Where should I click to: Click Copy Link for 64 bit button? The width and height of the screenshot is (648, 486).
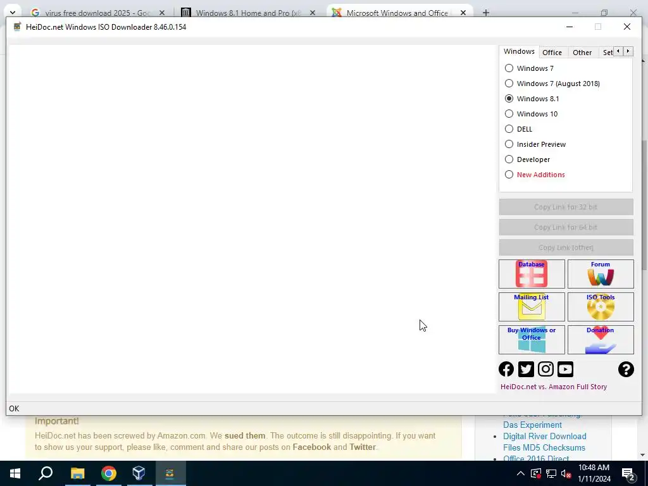pos(566,227)
